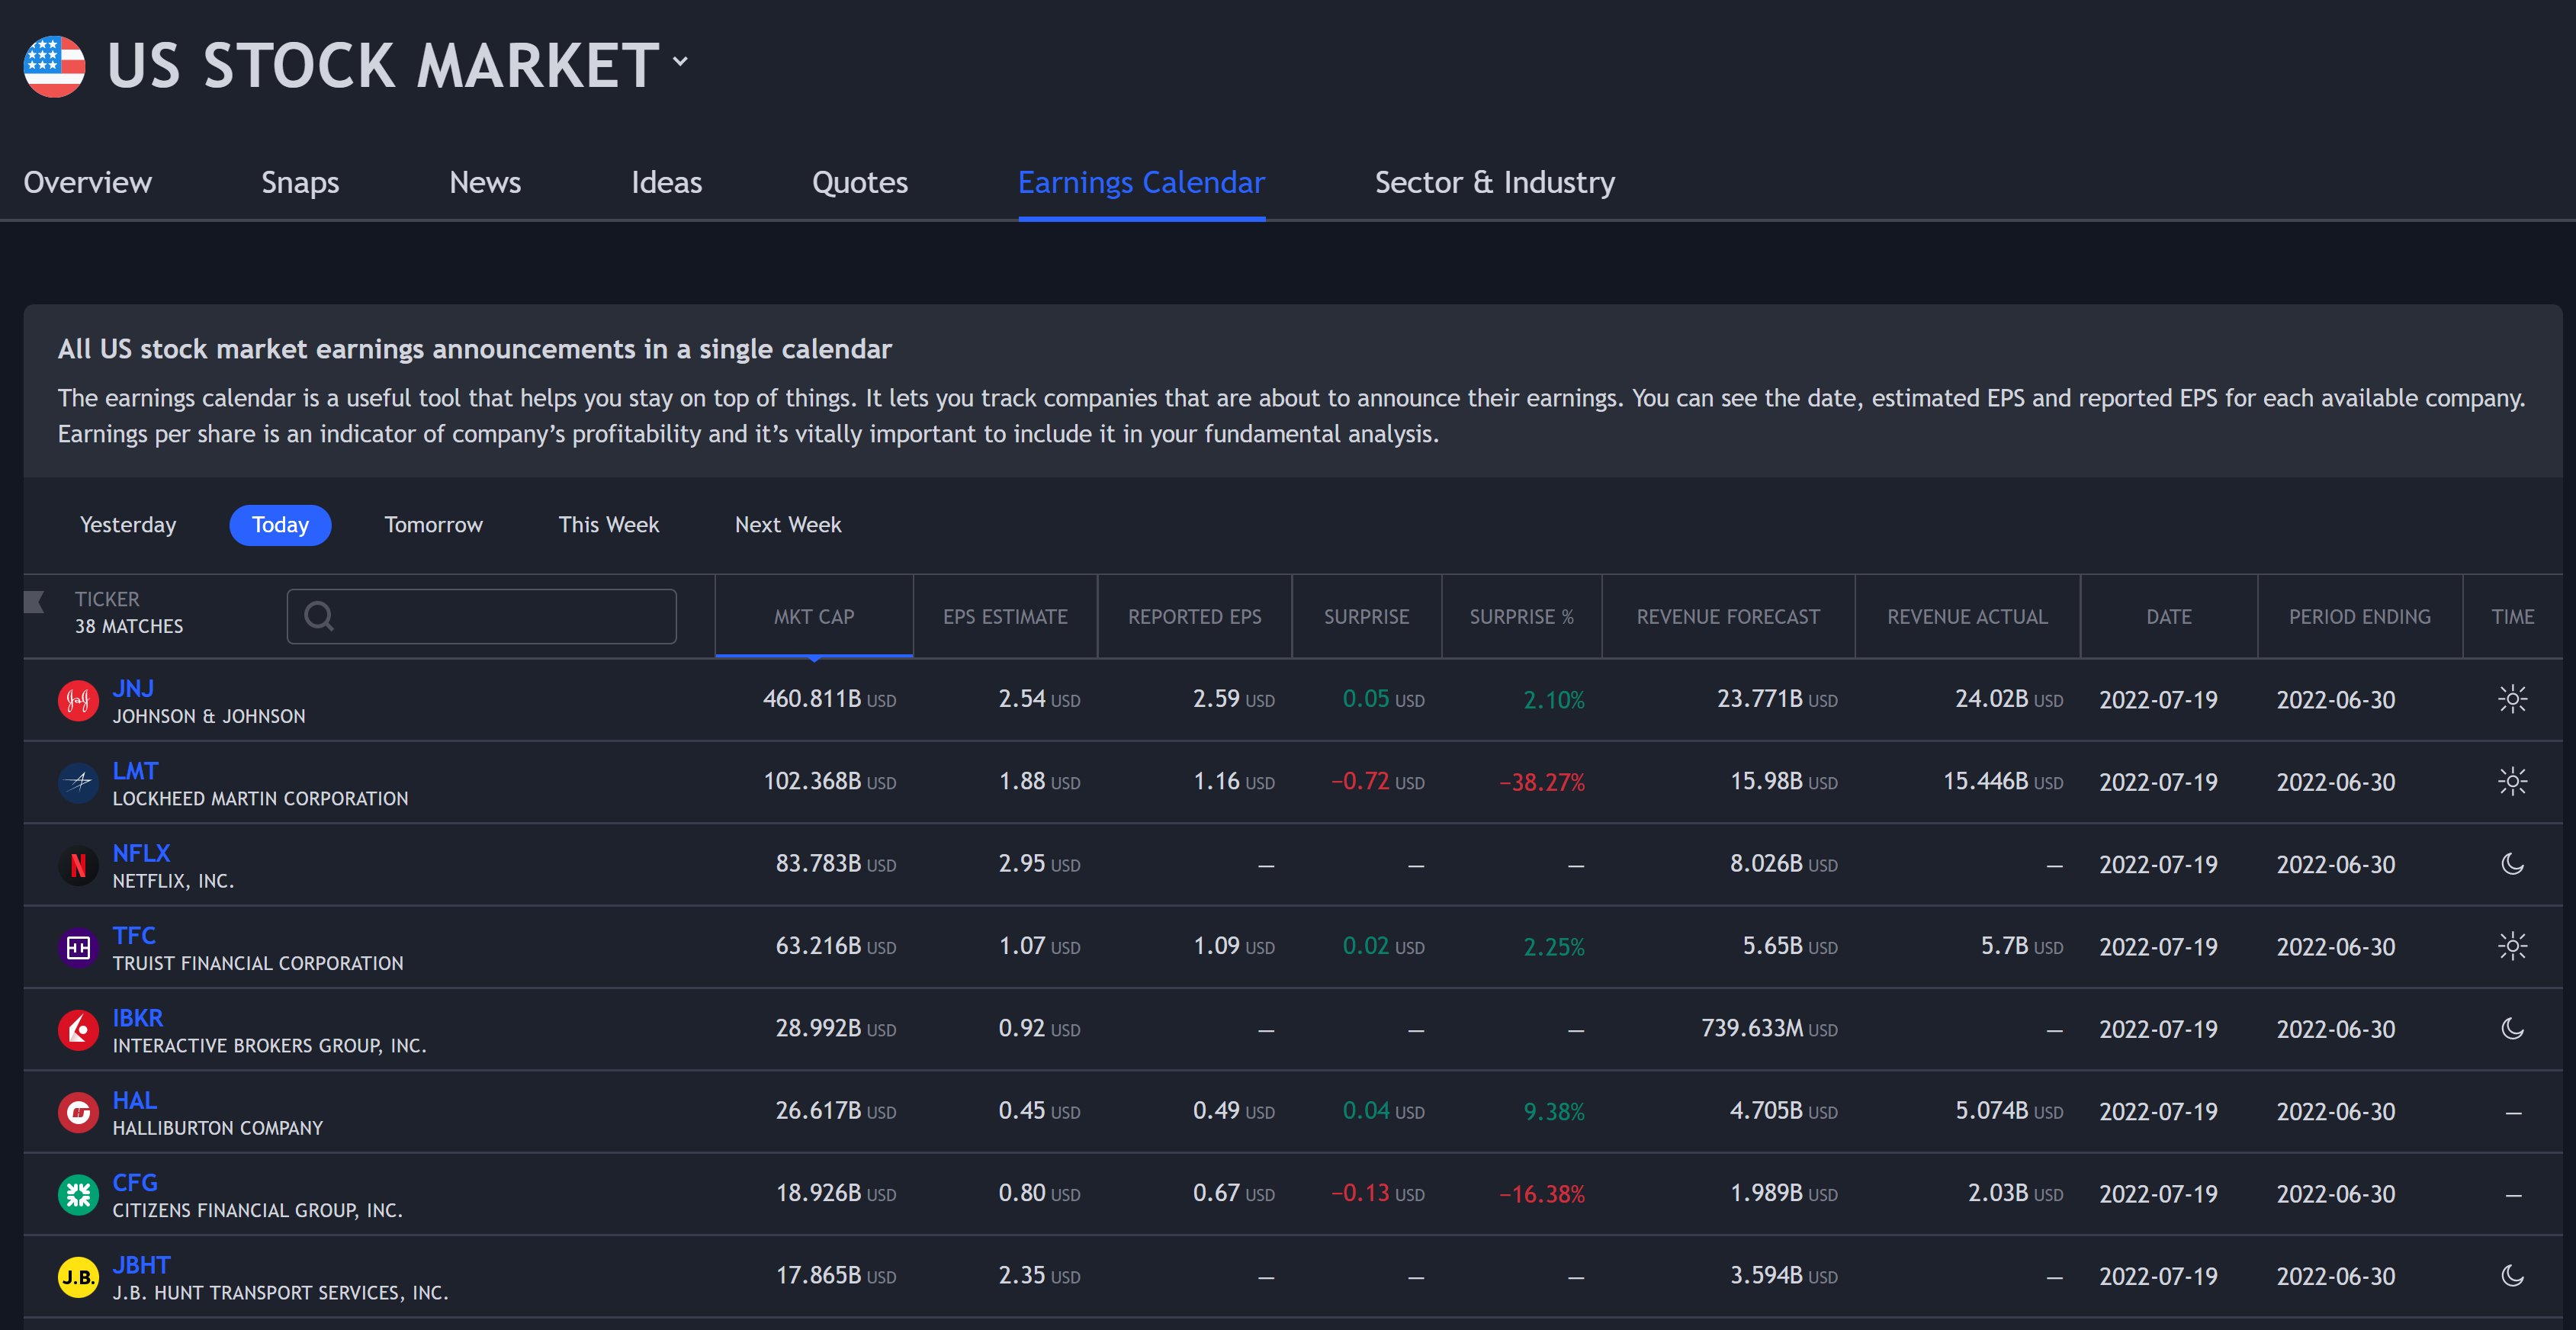Click the sun time icon in LMT row
2576x1330 pixels.
pos(2513,781)
